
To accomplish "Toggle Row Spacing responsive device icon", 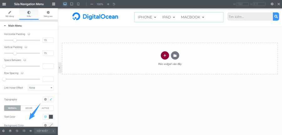I will coord(22,73).
